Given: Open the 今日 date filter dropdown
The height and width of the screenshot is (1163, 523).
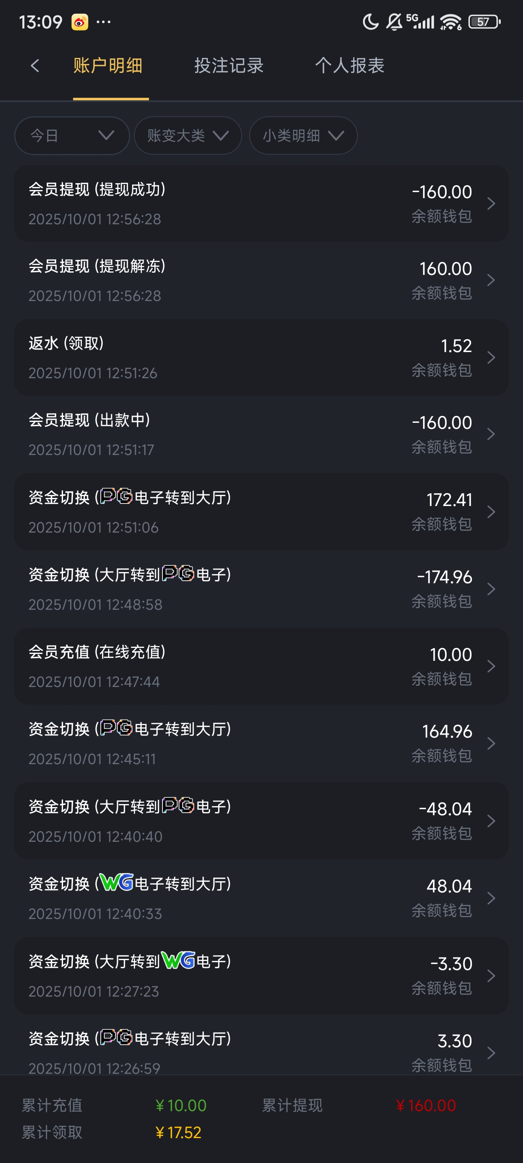Looking at the screenshot, I should tap(72, 136).
